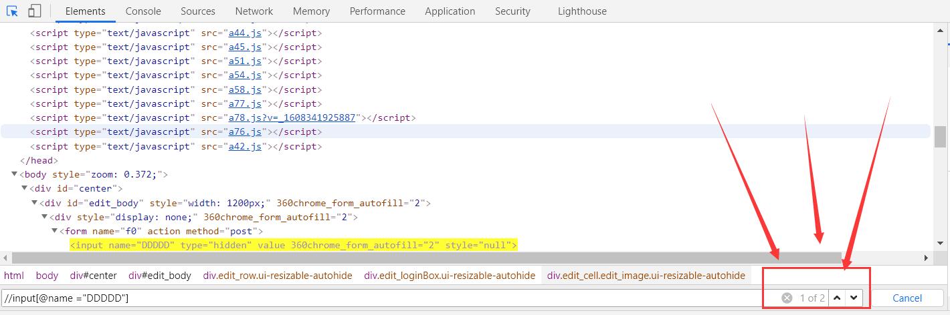Click the horizontal scrollbar thumb

(427, 258)
